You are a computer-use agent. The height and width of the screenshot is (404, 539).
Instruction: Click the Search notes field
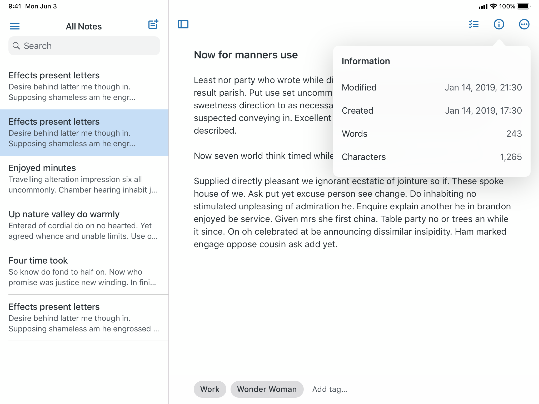pos(84,46)
